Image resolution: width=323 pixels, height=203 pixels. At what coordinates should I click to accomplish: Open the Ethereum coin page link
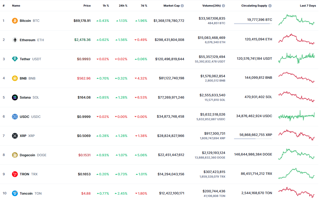[x=27, y=40]
